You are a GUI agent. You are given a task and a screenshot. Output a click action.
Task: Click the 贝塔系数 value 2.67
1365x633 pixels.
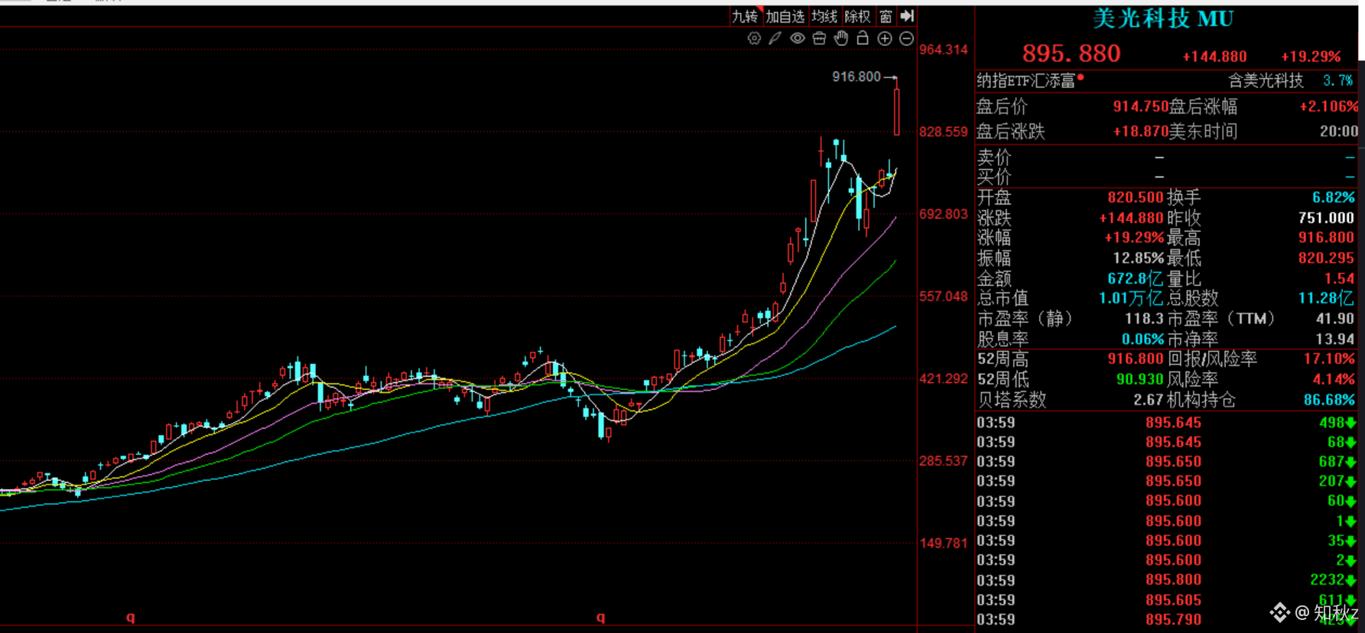(1149, 400)
